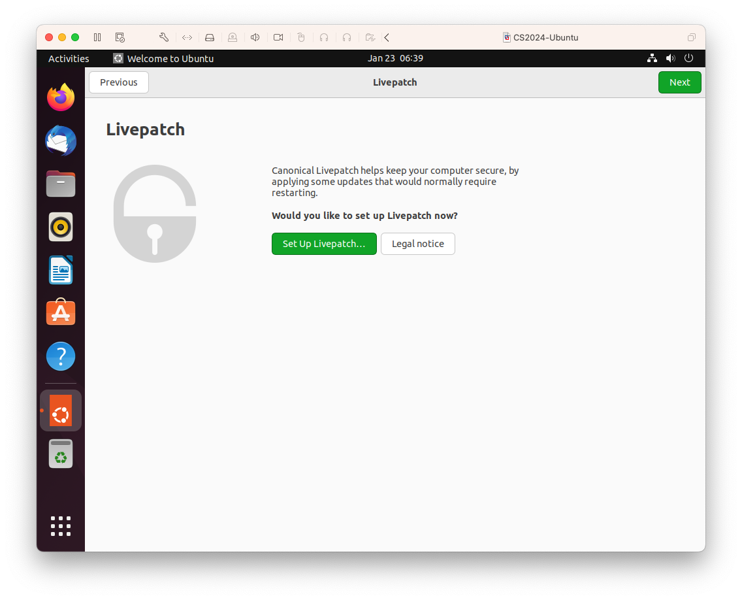This screenshot has width=742, height=600.
Task: Open the network status menu
Action: (652, 58)
